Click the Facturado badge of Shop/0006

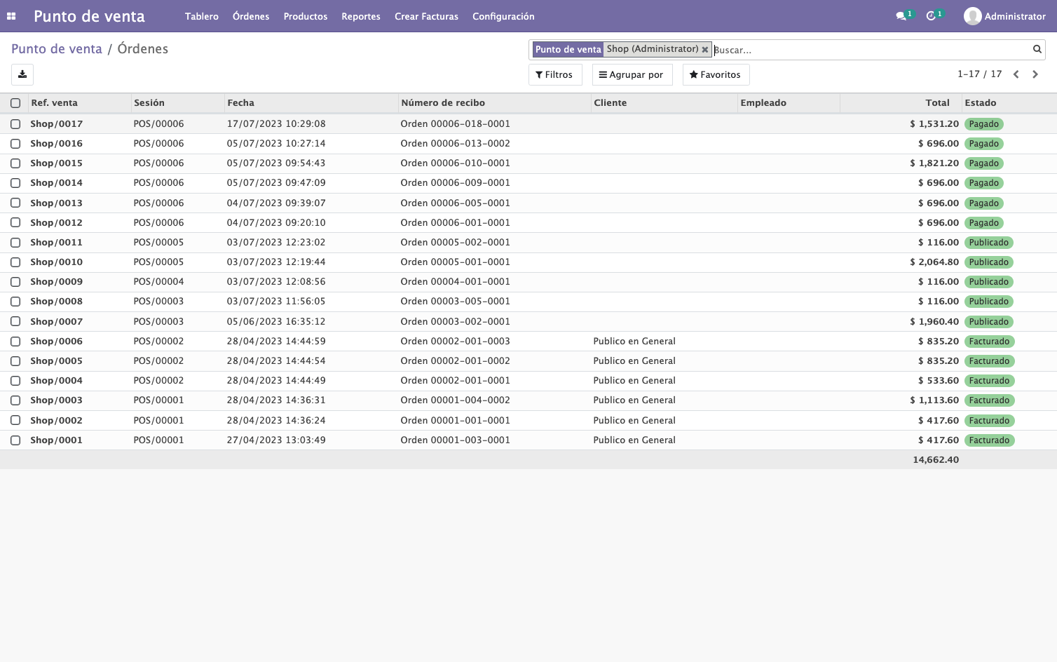pyautogui.click(x=989, y=342)
